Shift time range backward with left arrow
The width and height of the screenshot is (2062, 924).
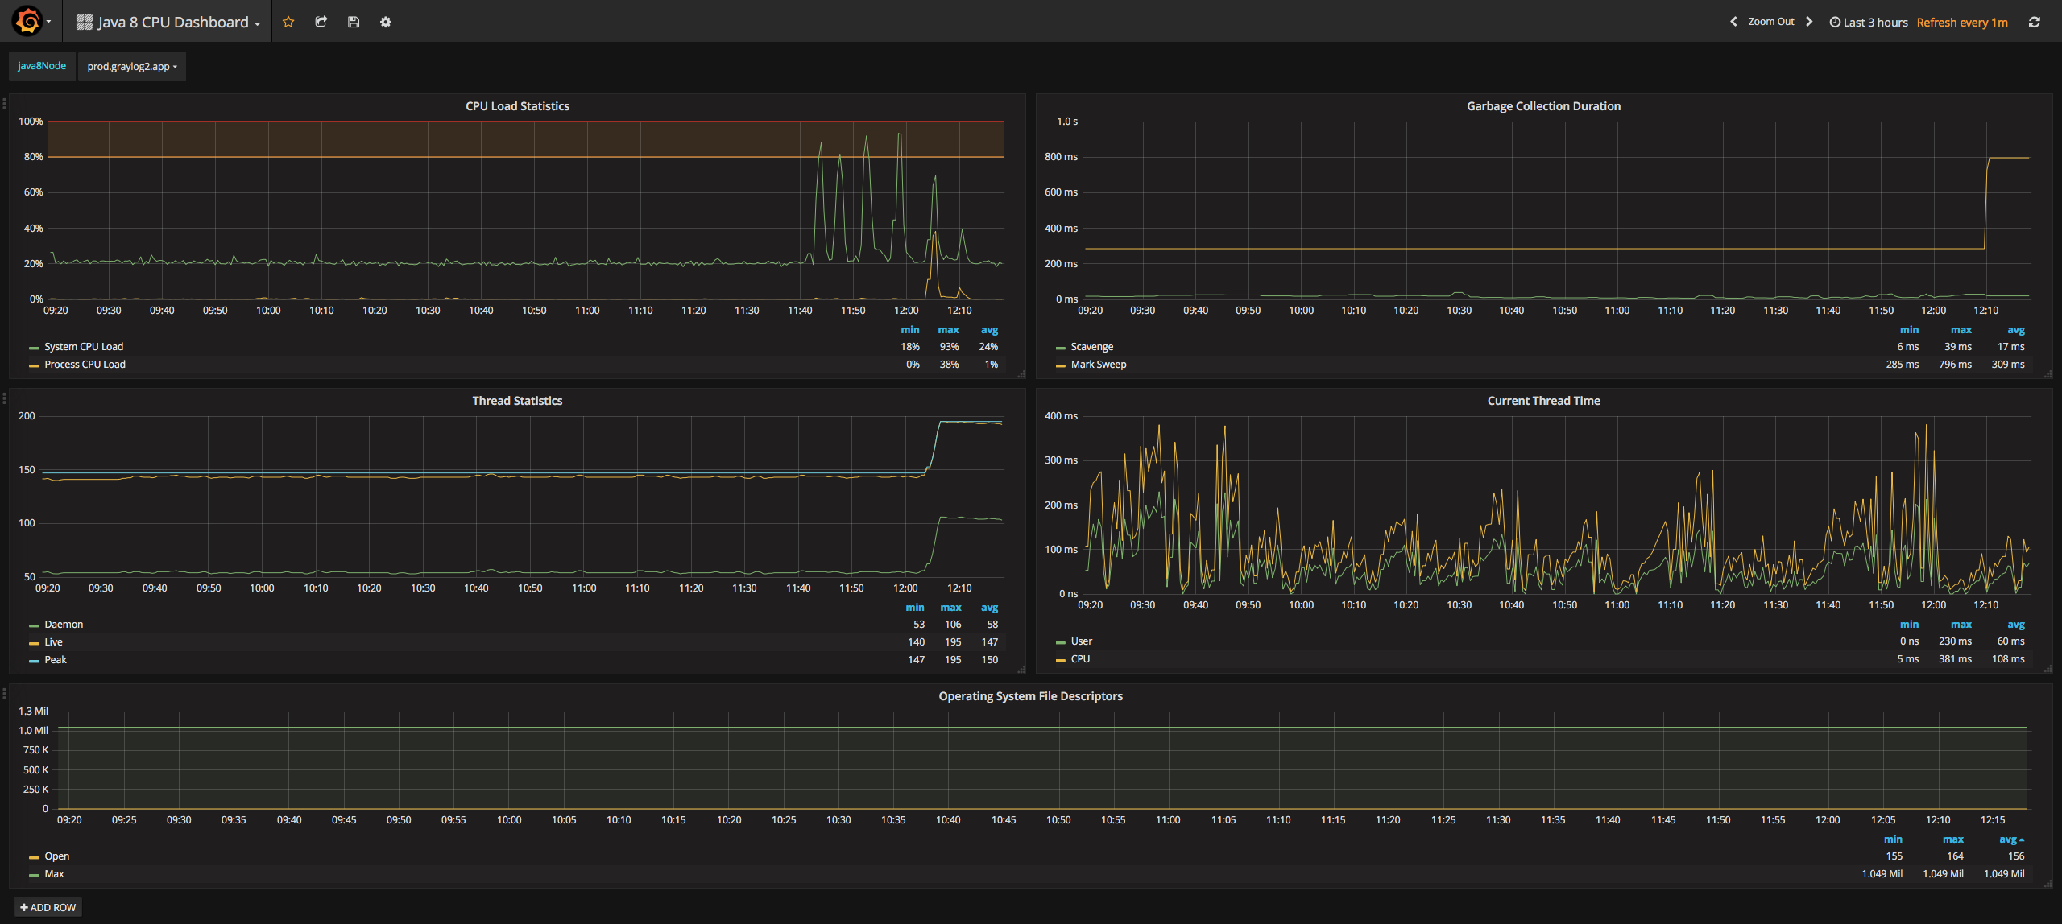[x=1733, y=22]
